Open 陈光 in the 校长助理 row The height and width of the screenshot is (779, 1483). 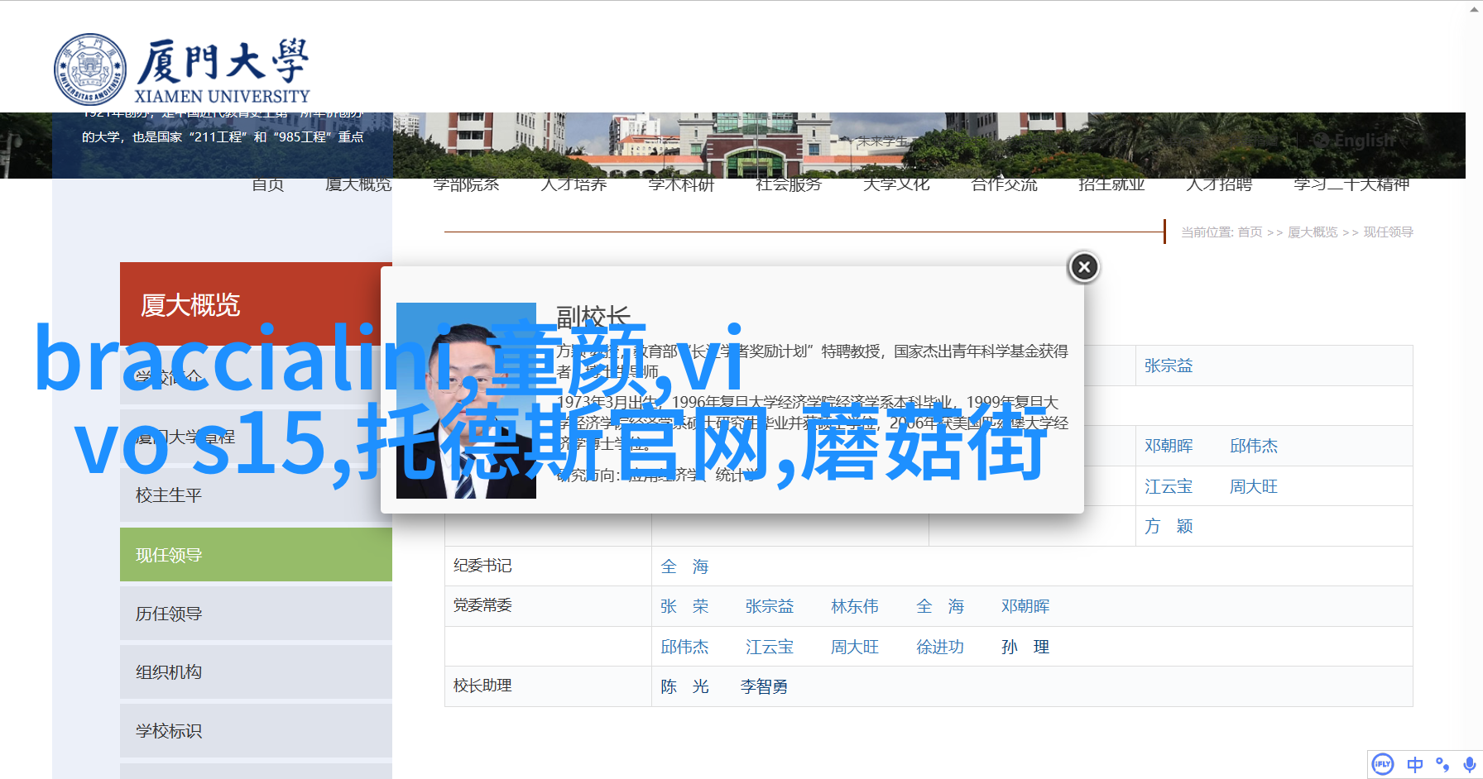(684, 686)
